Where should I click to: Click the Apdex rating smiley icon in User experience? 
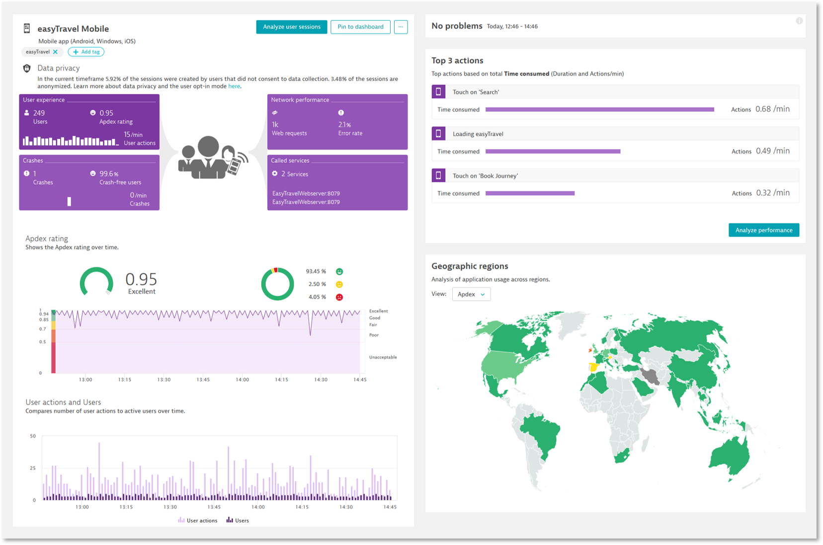pyautogui.click(x=93, y=113)
